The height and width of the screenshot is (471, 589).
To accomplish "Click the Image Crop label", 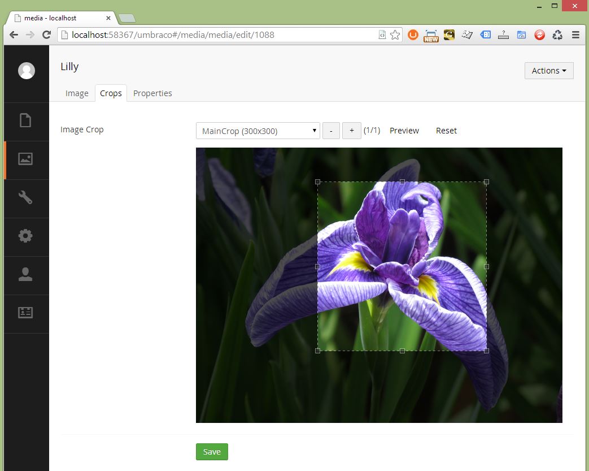I will [82, 129].
